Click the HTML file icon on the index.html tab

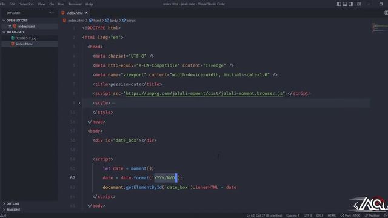coord(63,13)
